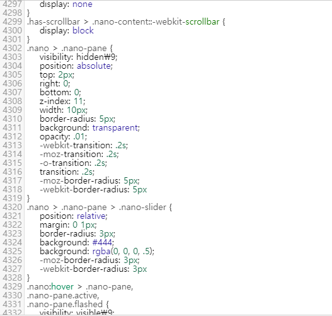Screen dimensions: 332x316
Task: Click '-webkit-transition: .2s;' line
Action: tap(84, 146)
